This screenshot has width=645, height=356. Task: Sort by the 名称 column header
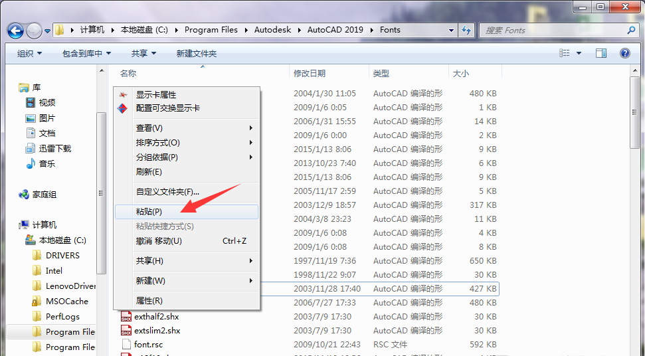pos(128,74)
